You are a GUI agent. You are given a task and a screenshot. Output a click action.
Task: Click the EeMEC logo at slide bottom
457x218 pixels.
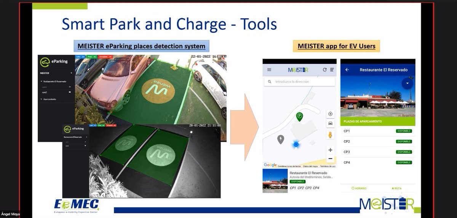click(77, 205)
